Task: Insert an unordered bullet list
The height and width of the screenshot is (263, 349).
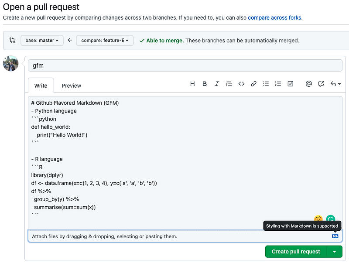Action: (x=266, y=84)
